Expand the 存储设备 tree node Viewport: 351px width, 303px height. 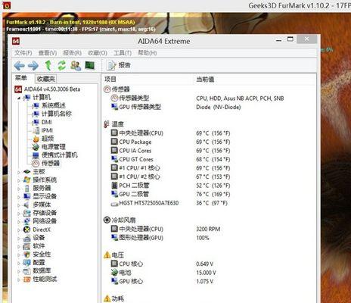coord(19,214)
